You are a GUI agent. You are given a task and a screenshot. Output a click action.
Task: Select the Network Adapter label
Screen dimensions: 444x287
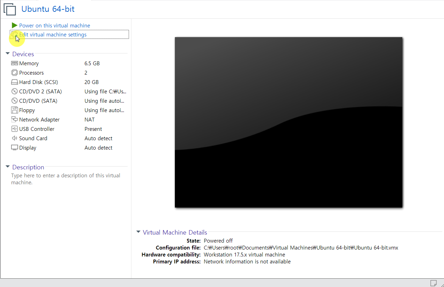coord(39,120)
